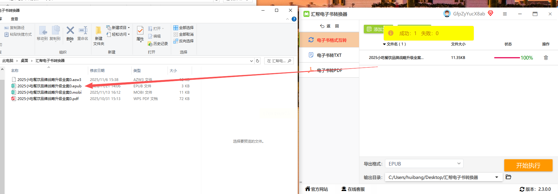Expand the address bar history dropdown arrow
Viewport: 558px width, 194px height.
(252, 61)
